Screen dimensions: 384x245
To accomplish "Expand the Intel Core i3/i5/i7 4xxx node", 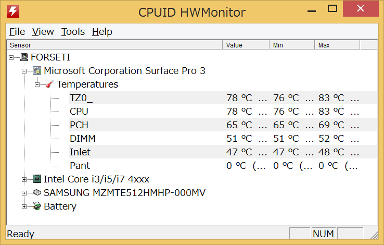I will 24,179.
